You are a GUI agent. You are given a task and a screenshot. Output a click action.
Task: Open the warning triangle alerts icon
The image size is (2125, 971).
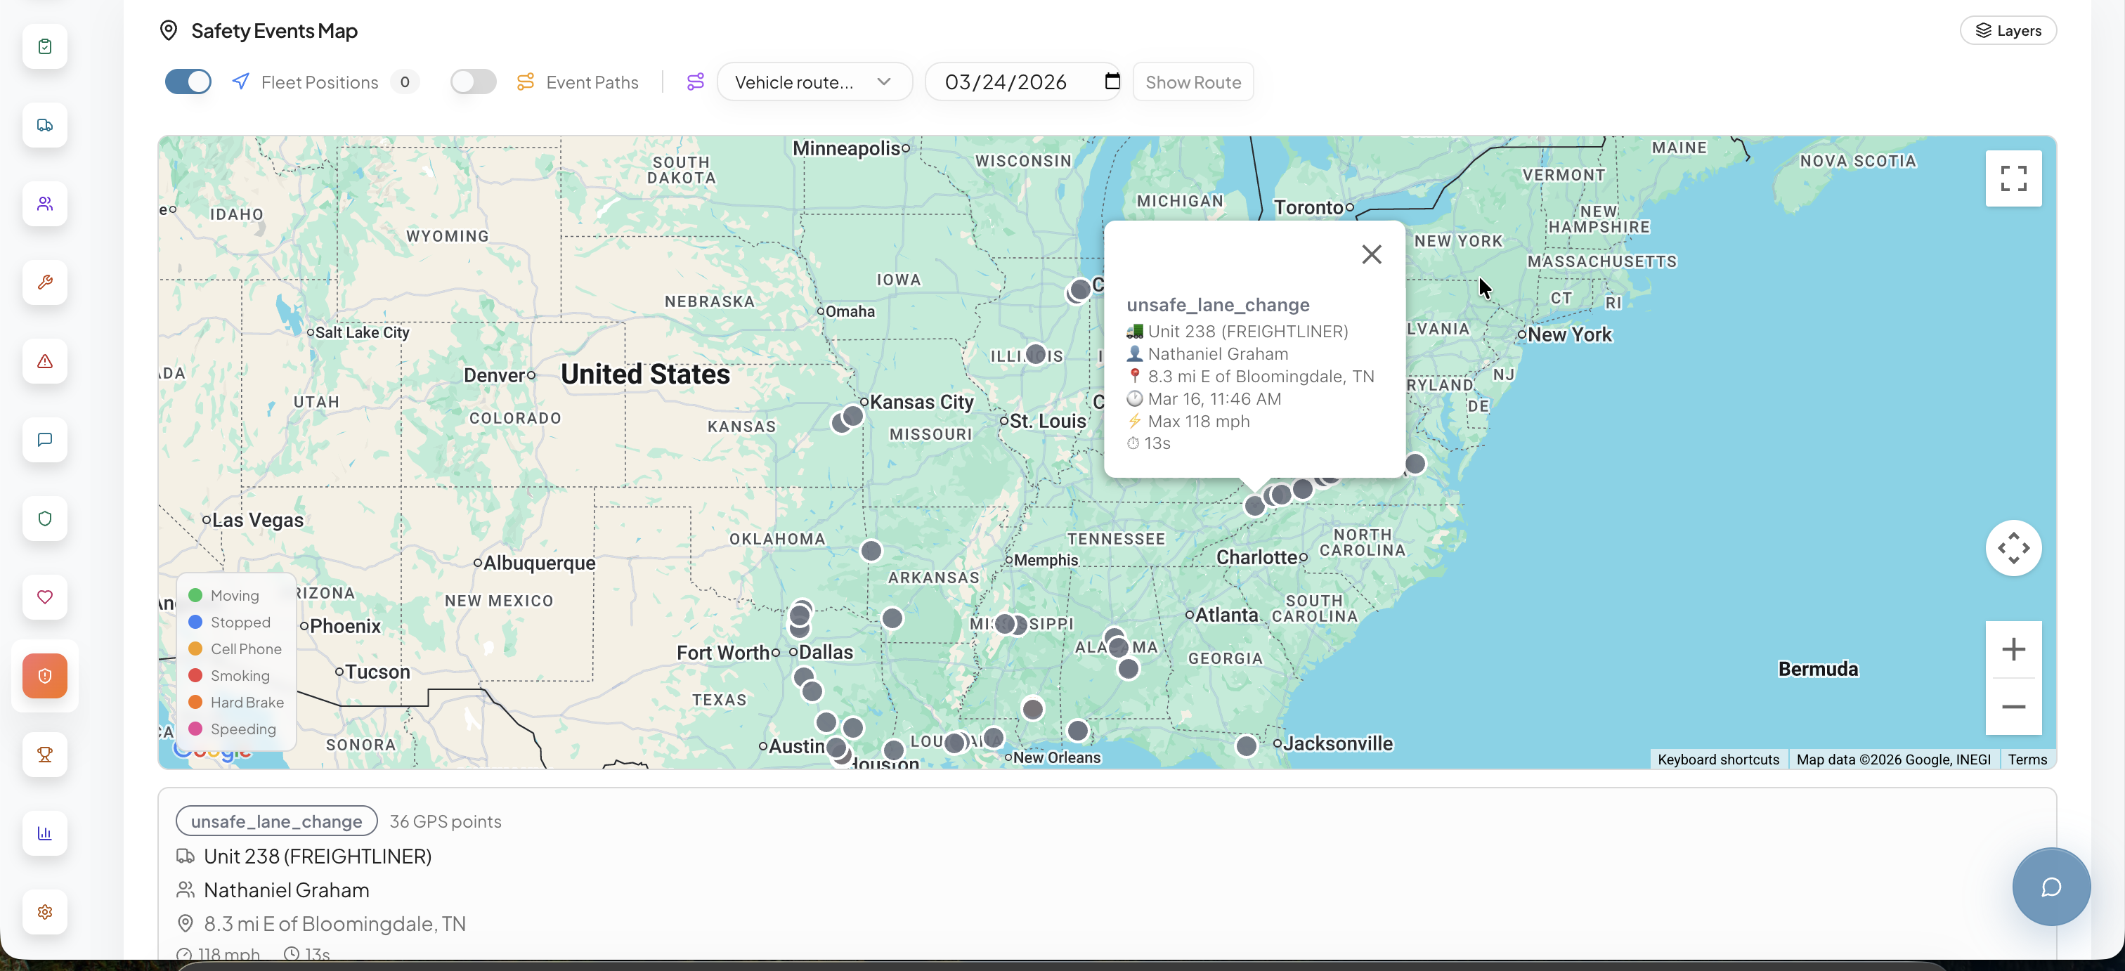coord(44,361)
